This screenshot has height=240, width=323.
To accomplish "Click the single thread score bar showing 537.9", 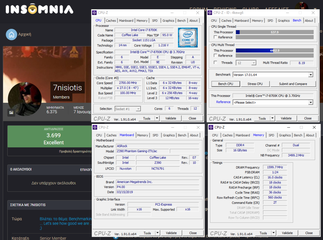I will click(x=274, y=32).
